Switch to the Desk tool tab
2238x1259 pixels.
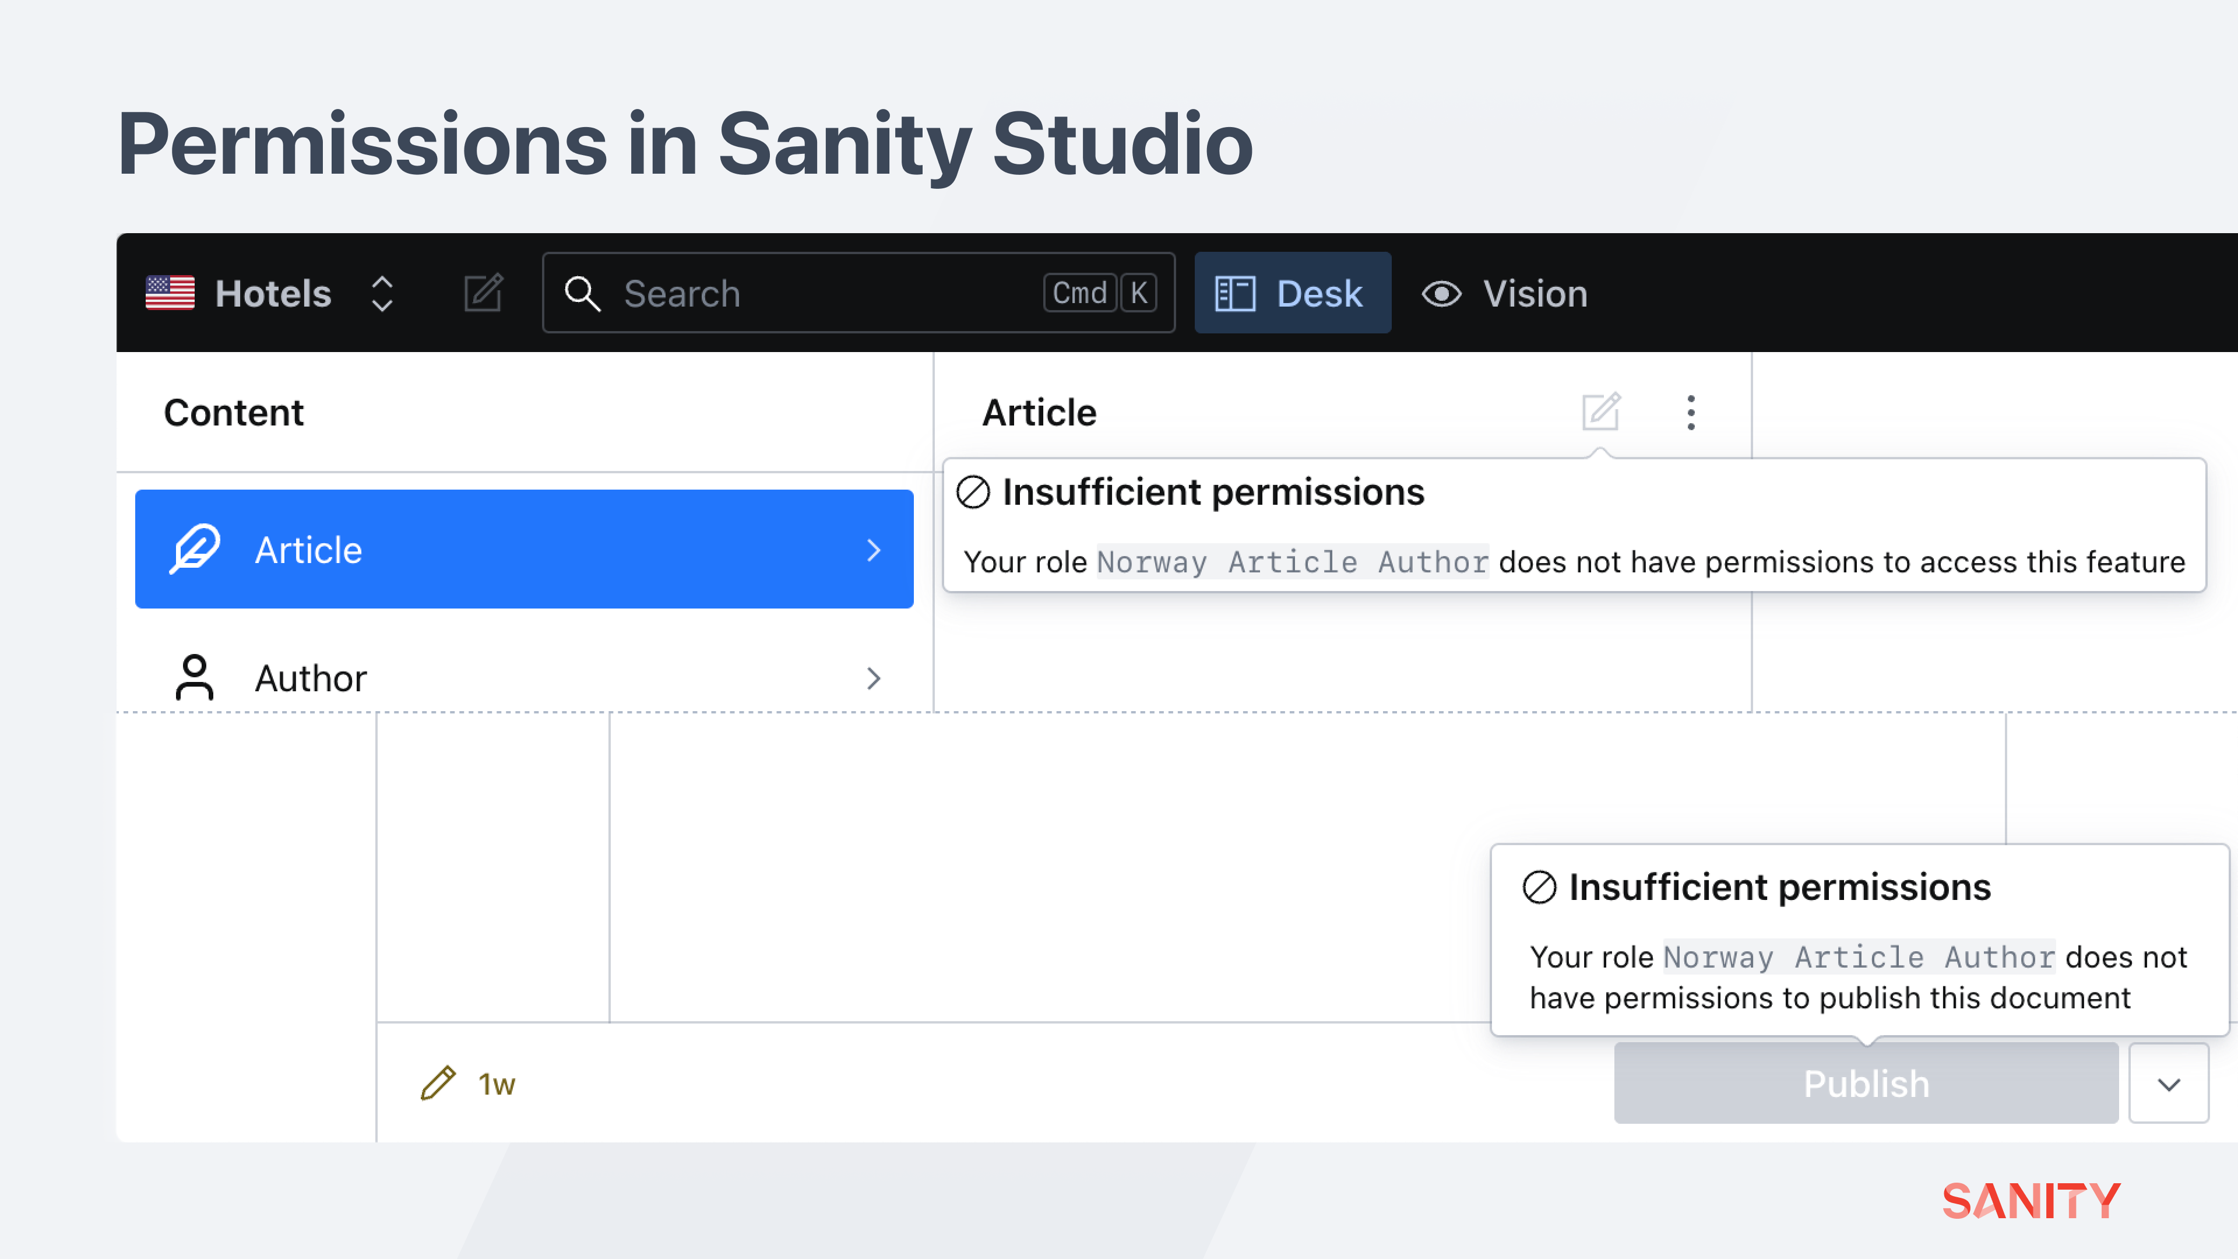[x=1292, y=293]
